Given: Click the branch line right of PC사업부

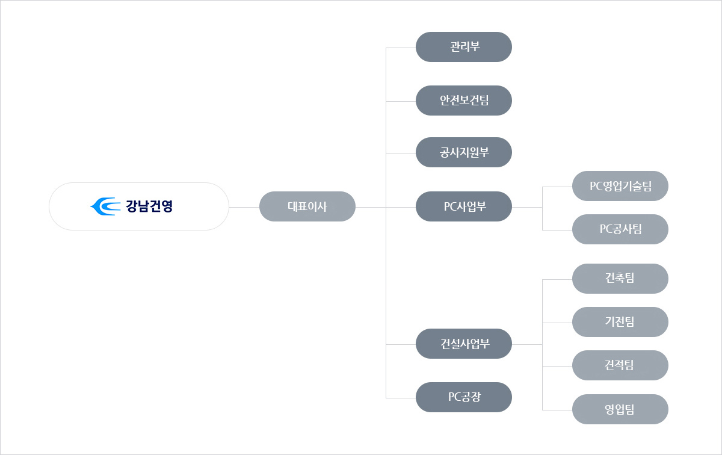Looking at the screenshot, I should pyautogui.click(x=527, y=207).
